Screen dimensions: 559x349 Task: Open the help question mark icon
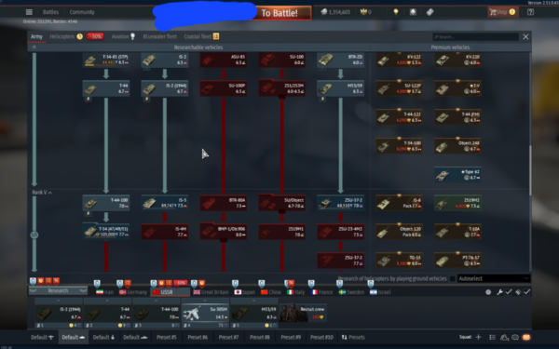(x=530, y=12)
